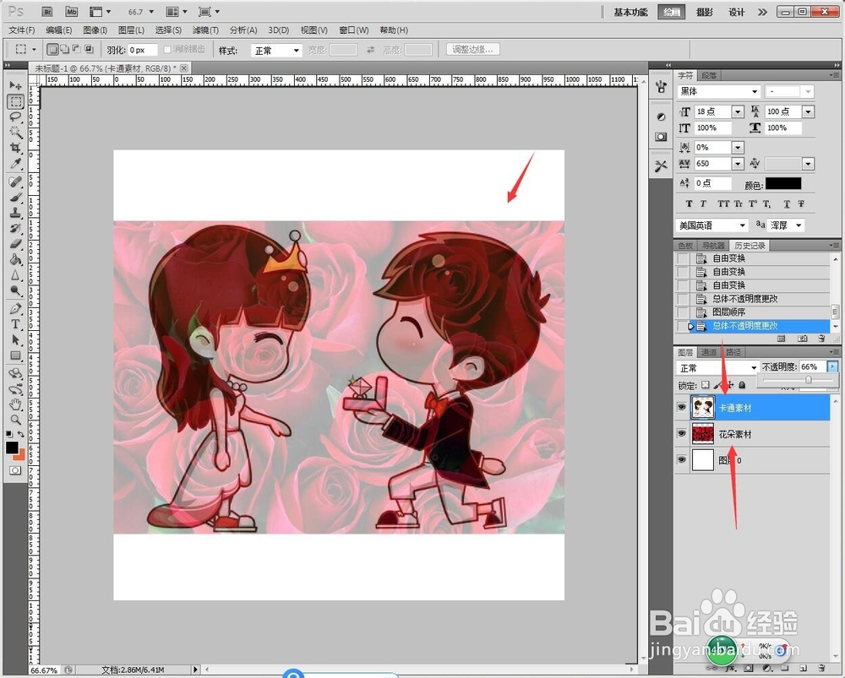Viewport: 845px width, 678px height.
Task: Create new snapshot in History panel
Action: (x=802, y=339)
